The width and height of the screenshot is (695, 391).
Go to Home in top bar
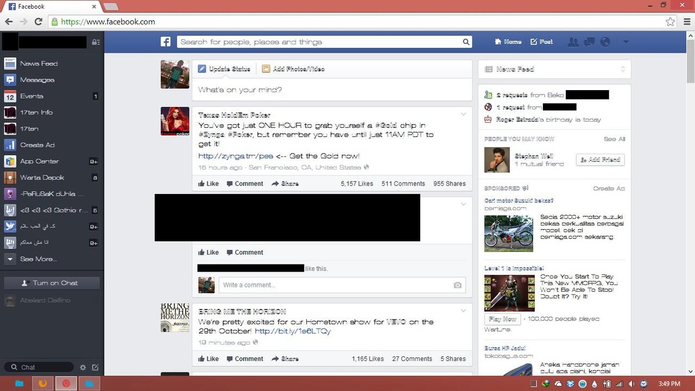click(x=508, y=42)
